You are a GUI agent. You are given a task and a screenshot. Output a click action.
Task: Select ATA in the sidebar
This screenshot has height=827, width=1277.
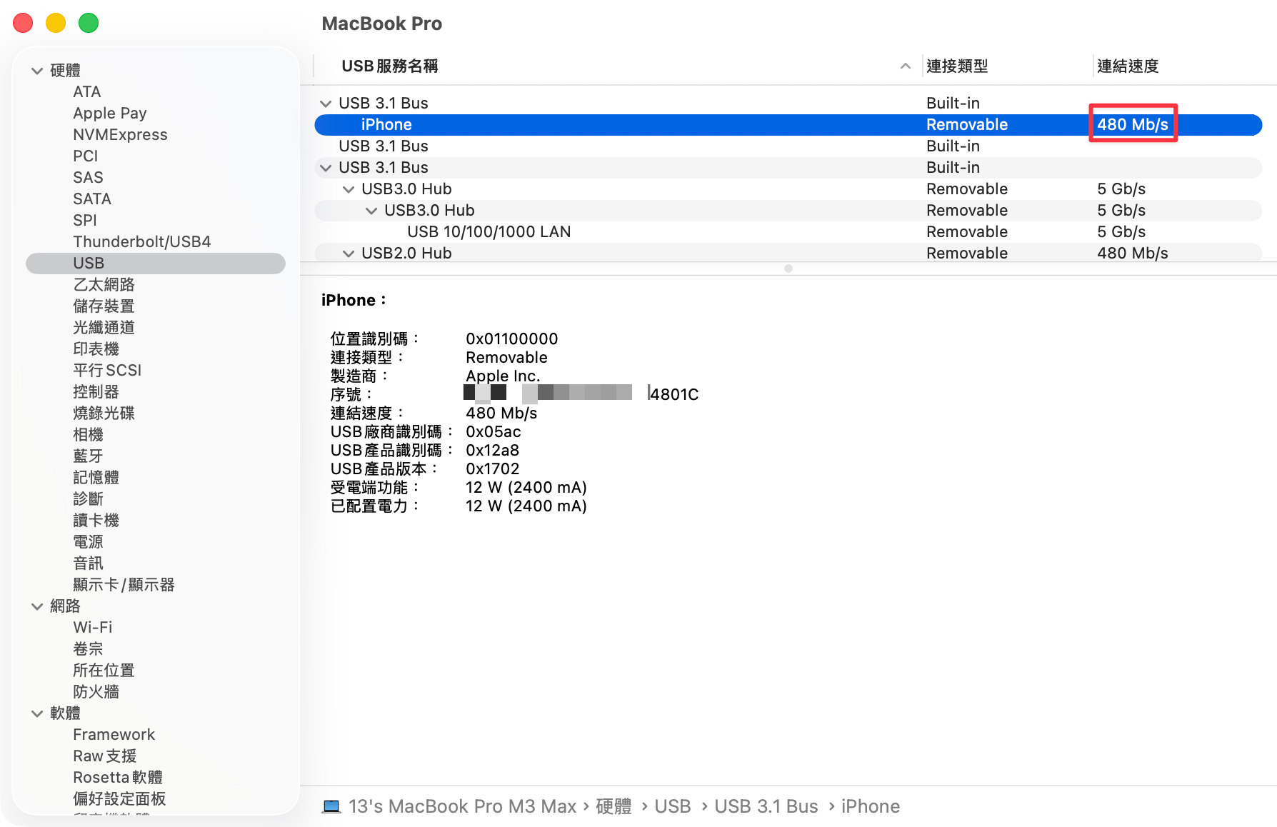(x=87, y=92)
